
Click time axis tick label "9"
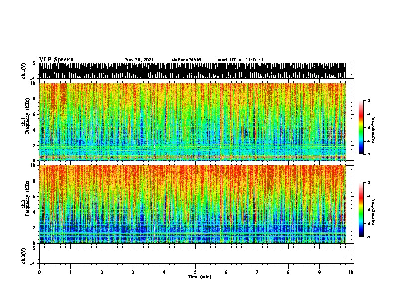[319, 272]
